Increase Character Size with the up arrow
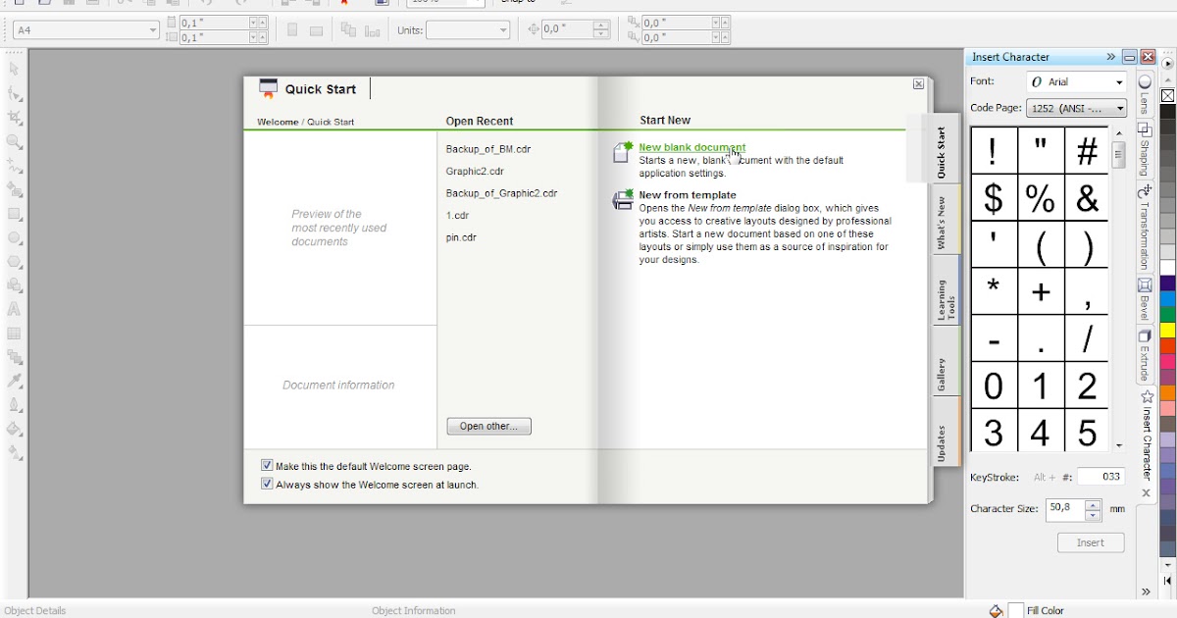Viewport: 1177px width, 618px height. [1094, 504]
